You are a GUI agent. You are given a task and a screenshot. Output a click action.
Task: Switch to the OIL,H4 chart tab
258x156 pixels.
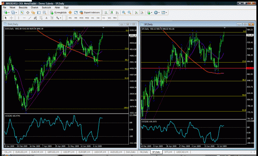8,152
